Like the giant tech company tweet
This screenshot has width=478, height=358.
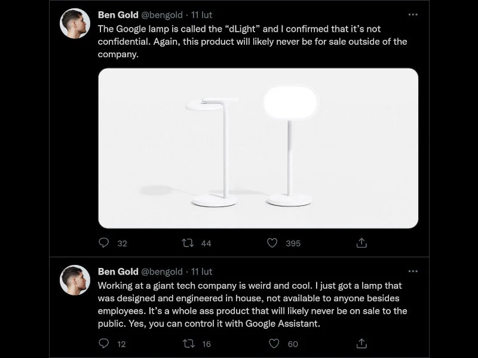pyautogui.click(x=274, y=343)
